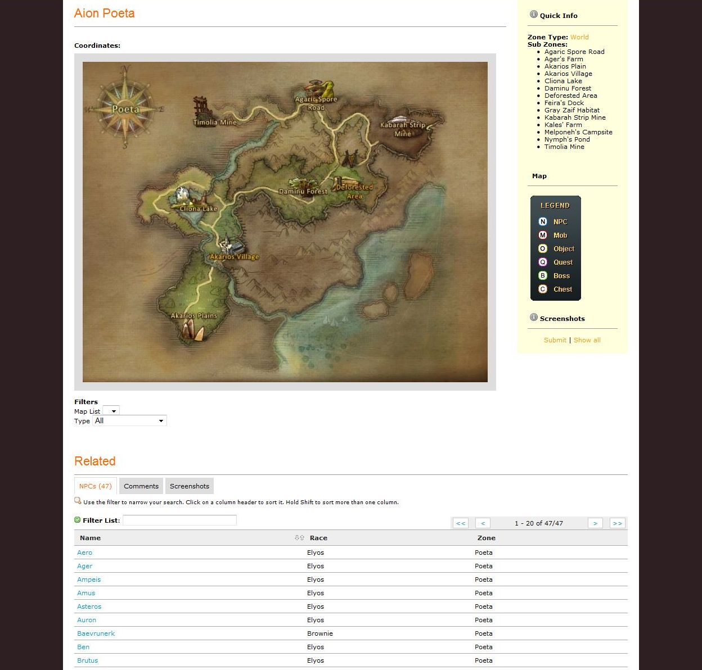Click Kales' Farm in sub zones
This screenshot has width=702, height=670.
coord(563,125)
